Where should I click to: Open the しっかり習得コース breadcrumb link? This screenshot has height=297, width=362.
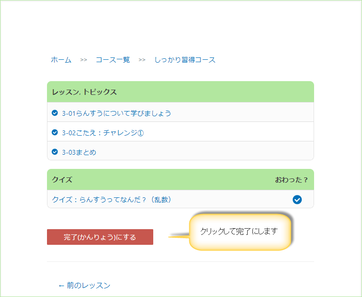point(185,60)
